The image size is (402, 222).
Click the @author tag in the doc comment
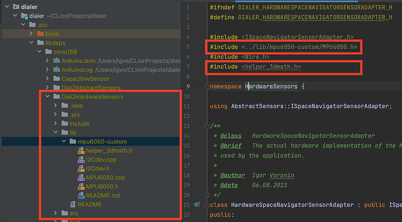232,176
